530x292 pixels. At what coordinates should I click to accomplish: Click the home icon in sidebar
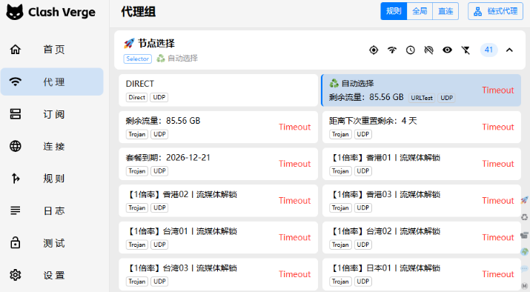(x=16, y=50)
